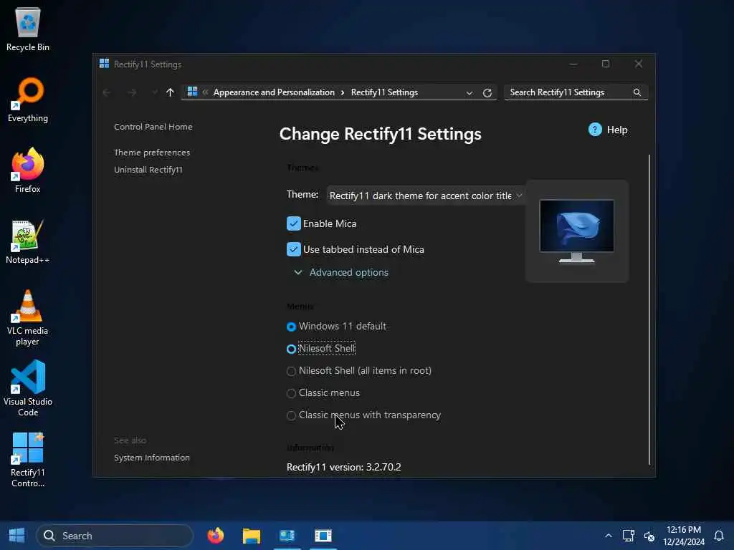
Task: Open the notifications bell icon
Action: coord(719,536)
